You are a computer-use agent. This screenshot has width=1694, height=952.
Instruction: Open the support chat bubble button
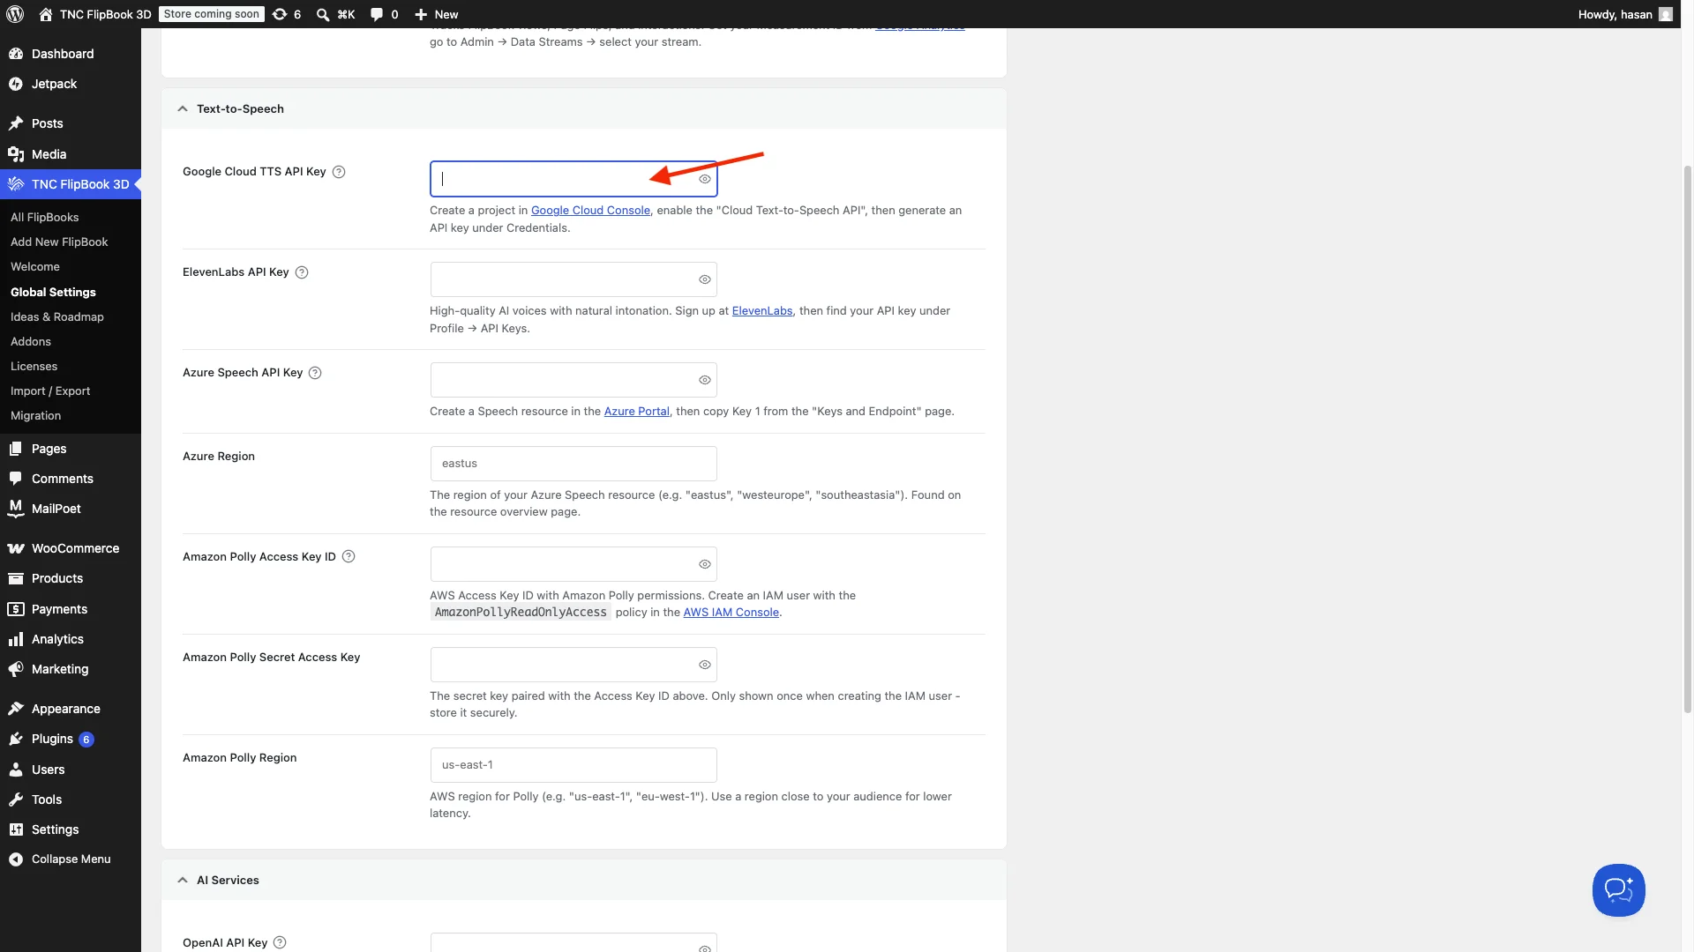coord(1618,890)
